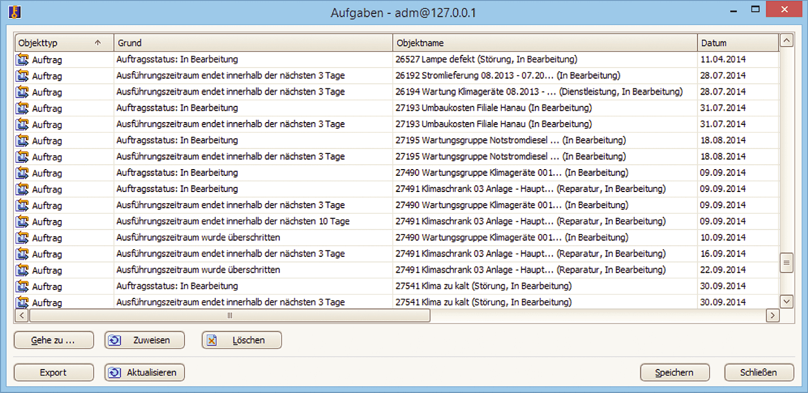
Task: Save with the Speichern button
Action: click(675, 373)
